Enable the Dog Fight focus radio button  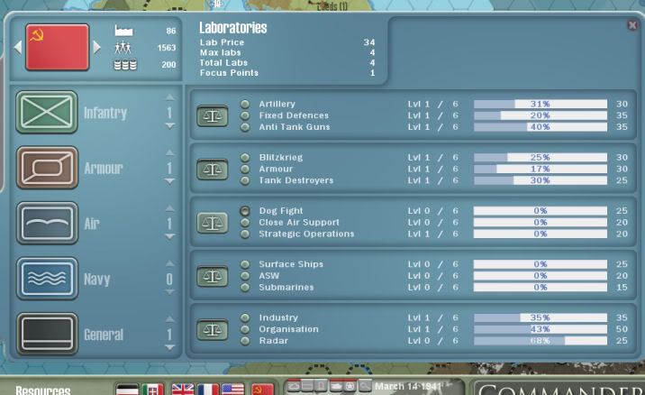click(245, 211)
